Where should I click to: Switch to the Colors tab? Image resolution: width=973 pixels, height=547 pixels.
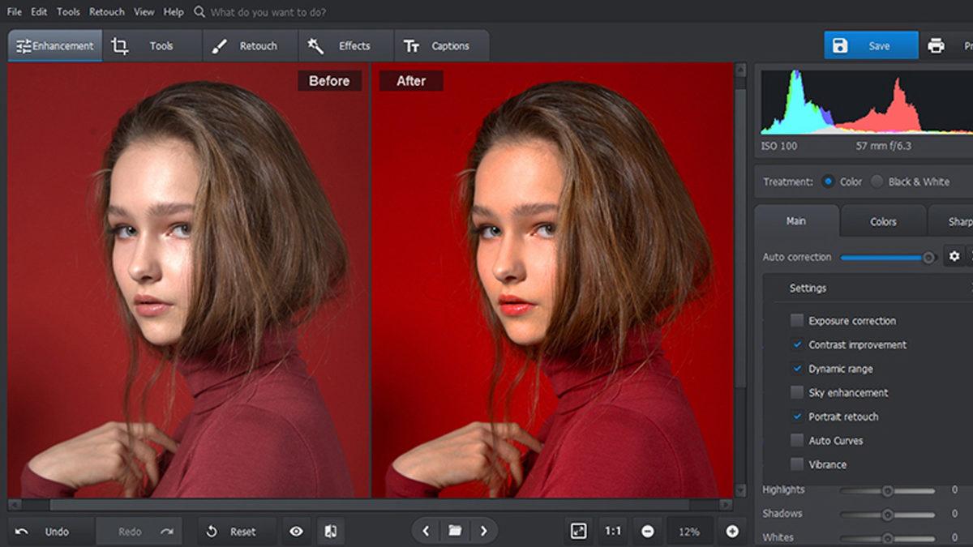pos(882,220)
